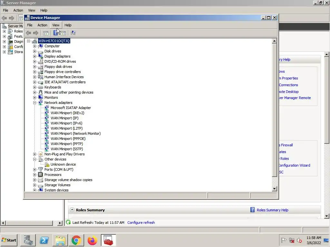Click the DVD/CD-ROM drives disc icon
This screenshot has width=330, height=247.
tap(41, 61)
